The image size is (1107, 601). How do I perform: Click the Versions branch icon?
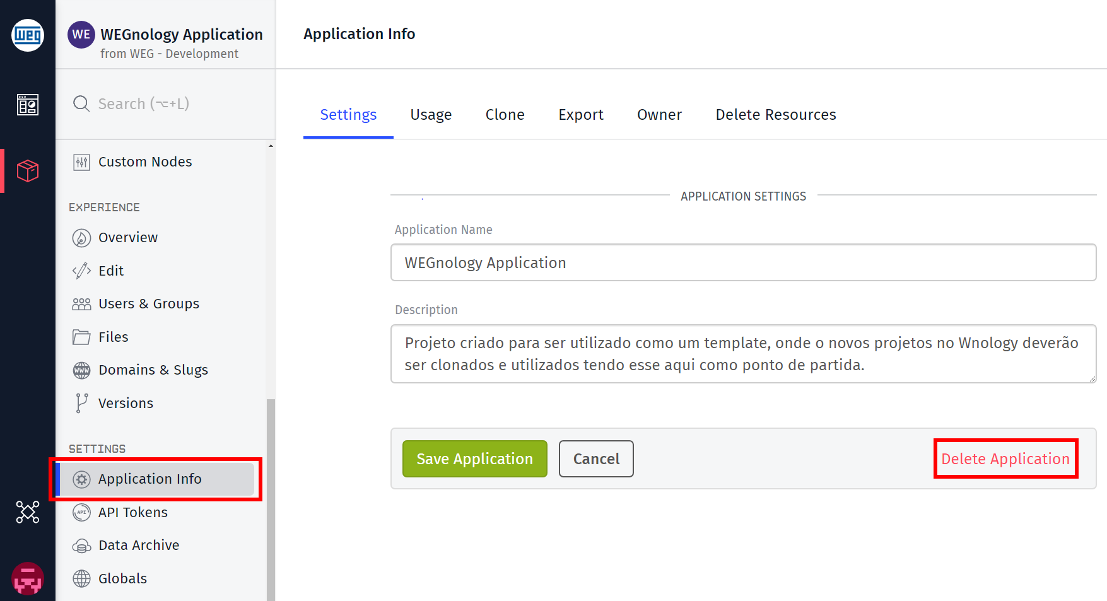click(81, 403)
